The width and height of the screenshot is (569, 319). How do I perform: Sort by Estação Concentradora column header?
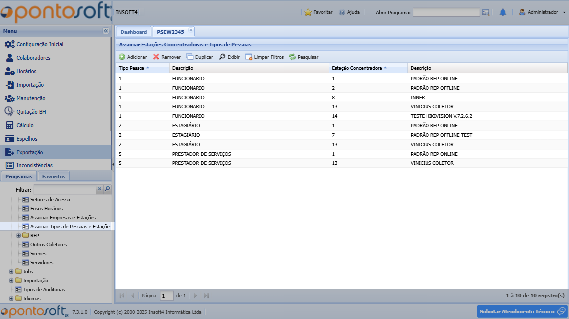pyautogui.click(x=357, y=68)
